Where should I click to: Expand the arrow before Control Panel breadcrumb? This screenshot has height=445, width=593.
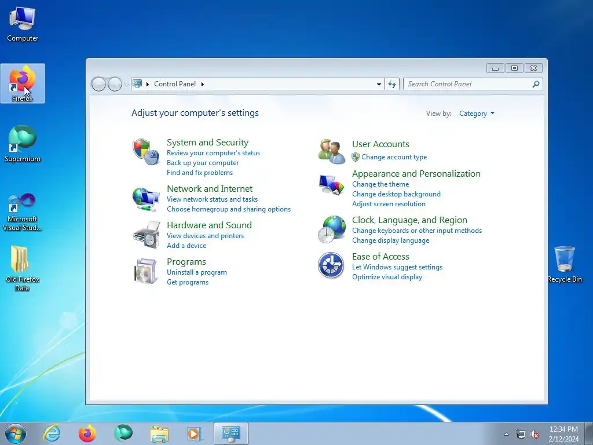[x=148, y=84]
